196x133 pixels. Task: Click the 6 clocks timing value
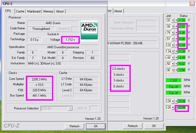pos(119,86)
